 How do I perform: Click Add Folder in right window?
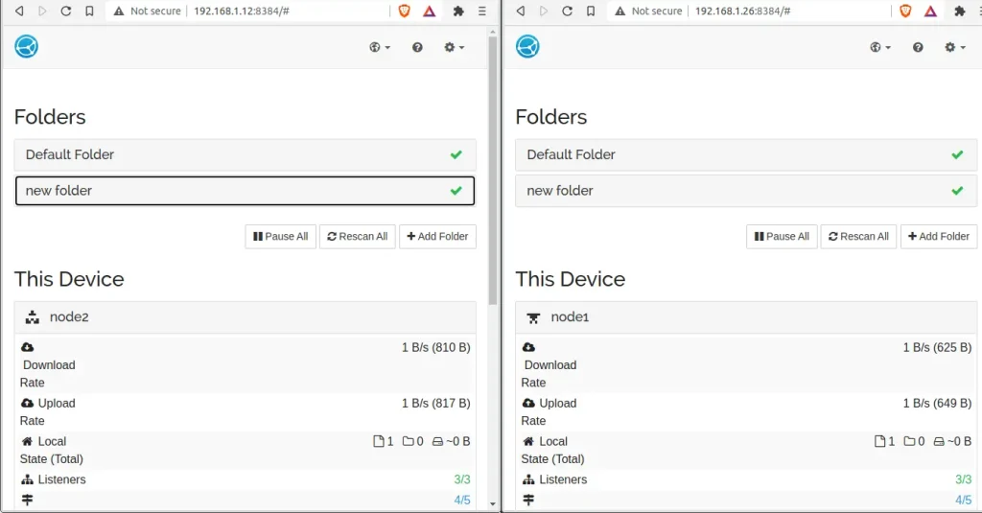[x=939, y=236]
